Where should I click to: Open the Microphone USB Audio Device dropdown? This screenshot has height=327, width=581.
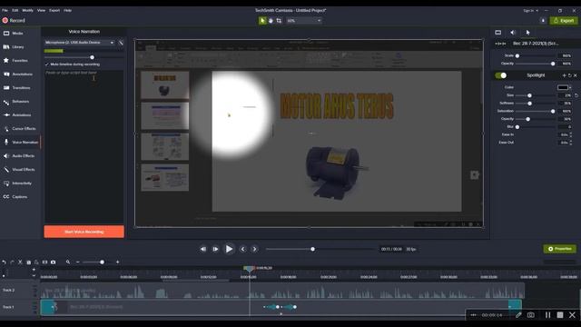pos(79,43)
